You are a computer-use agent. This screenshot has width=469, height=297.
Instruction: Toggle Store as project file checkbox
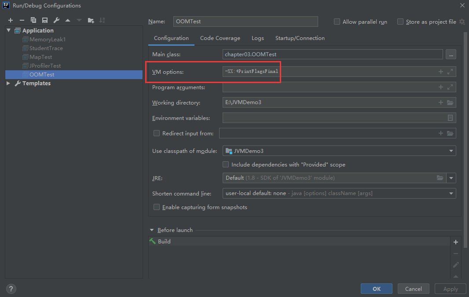click(x=400, y=22)
